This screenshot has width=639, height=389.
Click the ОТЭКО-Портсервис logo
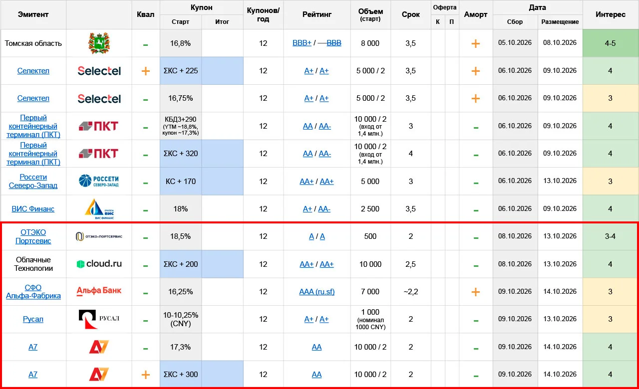click(x=99, y=236)
